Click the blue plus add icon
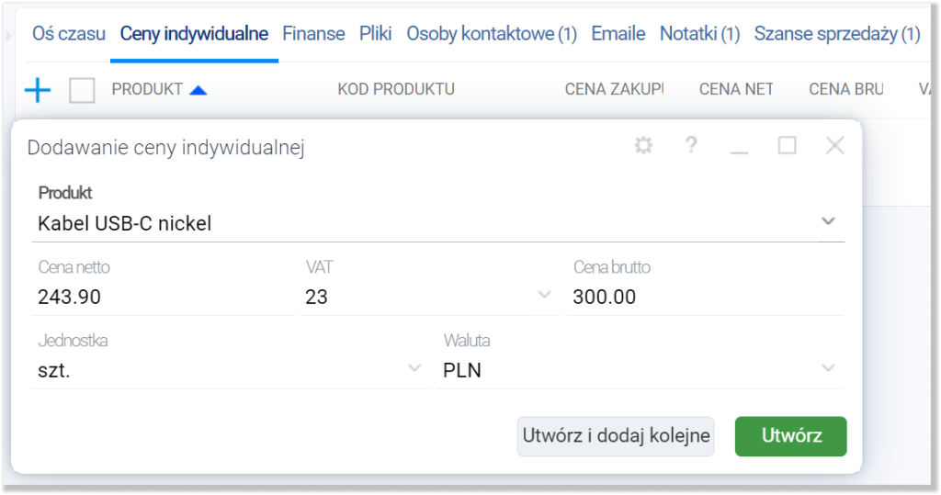Screen dimensions: 941x495 coord(37,90)
